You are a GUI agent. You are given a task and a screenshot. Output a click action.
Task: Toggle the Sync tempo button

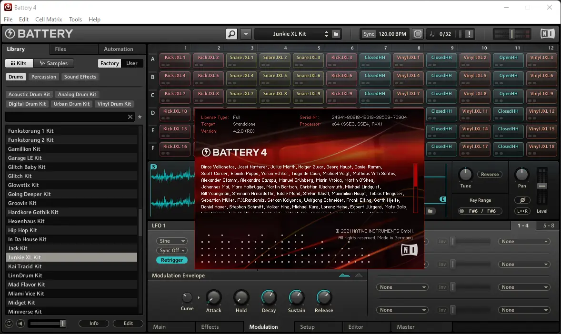point(369,34)
